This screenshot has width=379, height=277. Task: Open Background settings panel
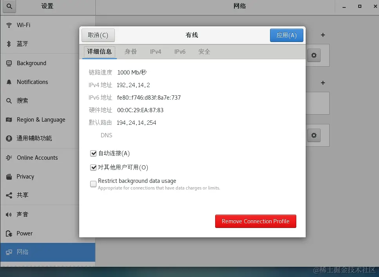click(x=48, y=63)
